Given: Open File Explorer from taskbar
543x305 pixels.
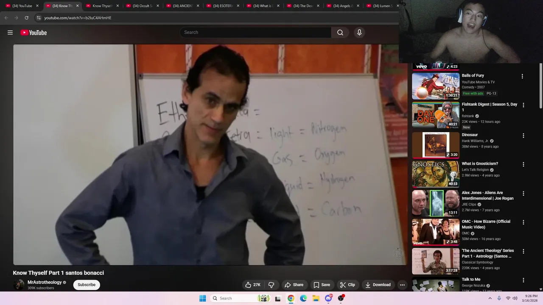Looking at the screenshot, I should (316, 298).
